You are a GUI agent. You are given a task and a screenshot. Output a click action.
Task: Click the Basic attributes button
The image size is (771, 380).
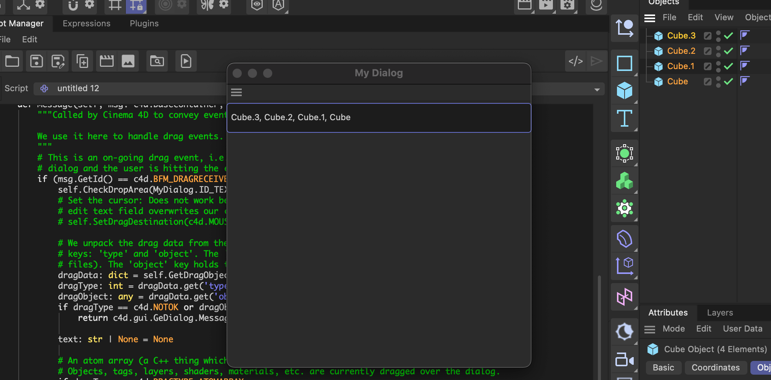coord(663,368)
